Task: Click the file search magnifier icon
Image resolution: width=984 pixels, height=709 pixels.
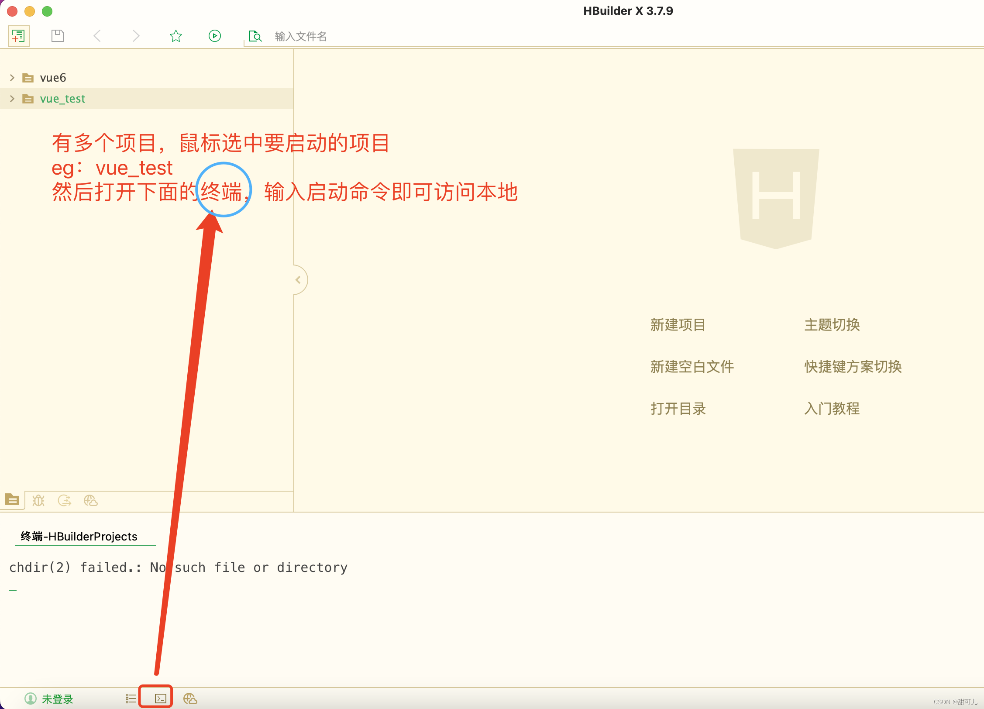Action: point(255,36)
